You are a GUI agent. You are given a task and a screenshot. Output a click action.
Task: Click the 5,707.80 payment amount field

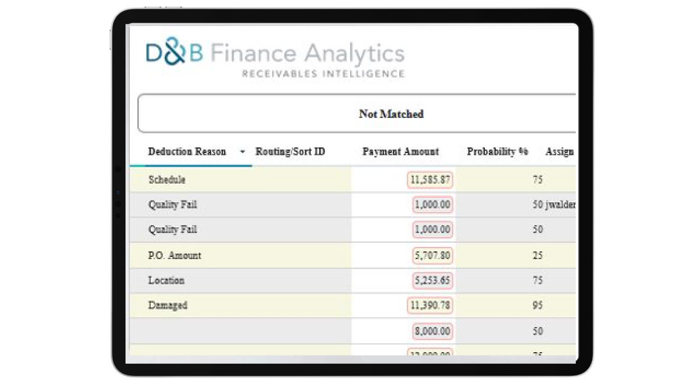[433, 255]
